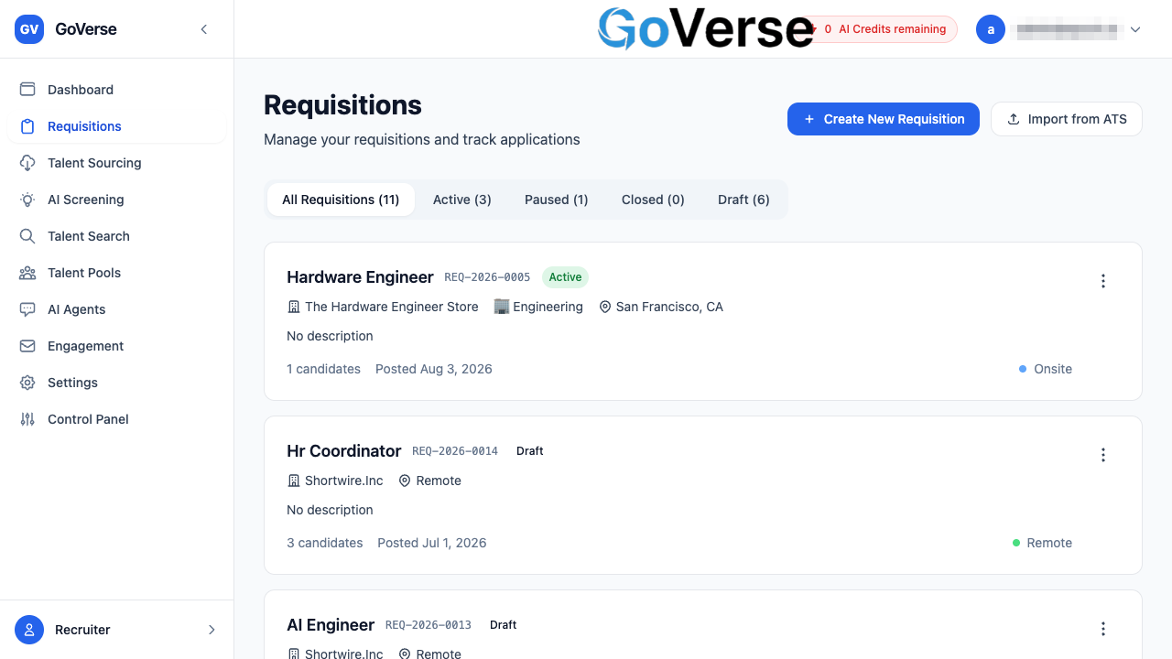The image size is (1172, 659).
Task: Click AI Engineer Draft status badge
Action: (x=504, y=625)
